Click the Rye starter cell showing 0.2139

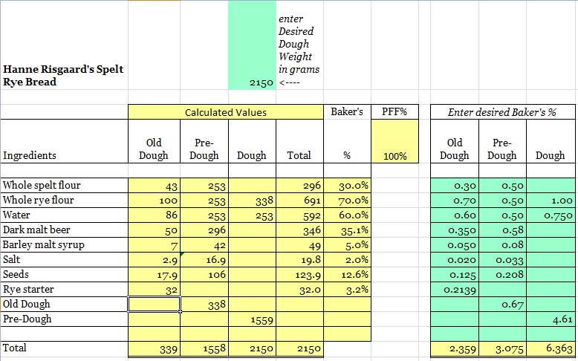[x=454, y=289]
